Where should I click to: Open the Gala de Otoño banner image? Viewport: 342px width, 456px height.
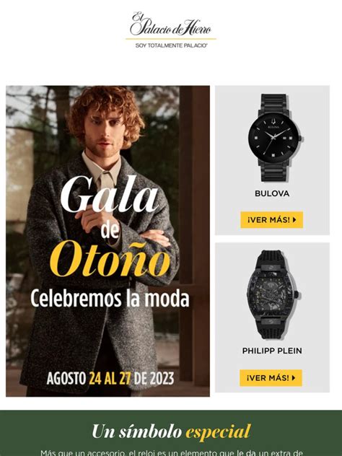click(108, 241)
